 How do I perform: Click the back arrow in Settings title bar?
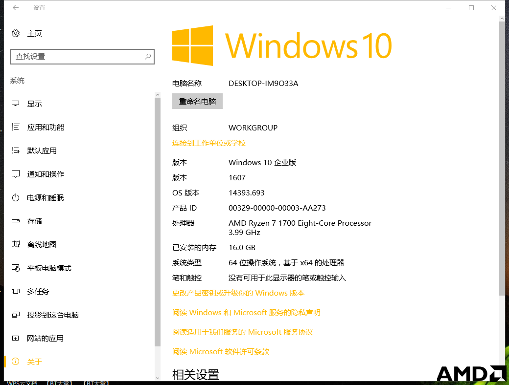[x=16, y=8]
